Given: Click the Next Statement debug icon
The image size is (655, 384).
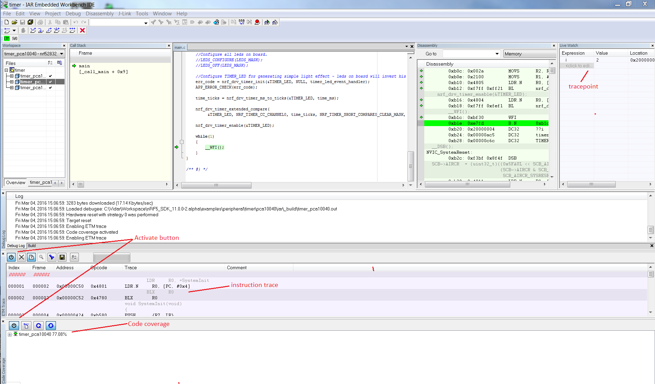Looking at the screenshot, I should tap(57, 30).
